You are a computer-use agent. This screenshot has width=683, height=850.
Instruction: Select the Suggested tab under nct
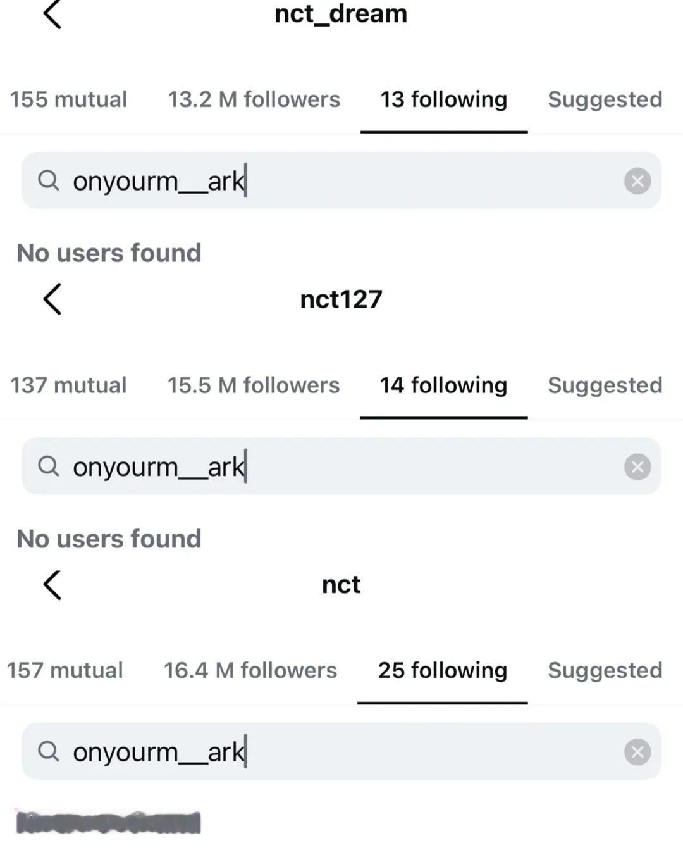[605, 670]
